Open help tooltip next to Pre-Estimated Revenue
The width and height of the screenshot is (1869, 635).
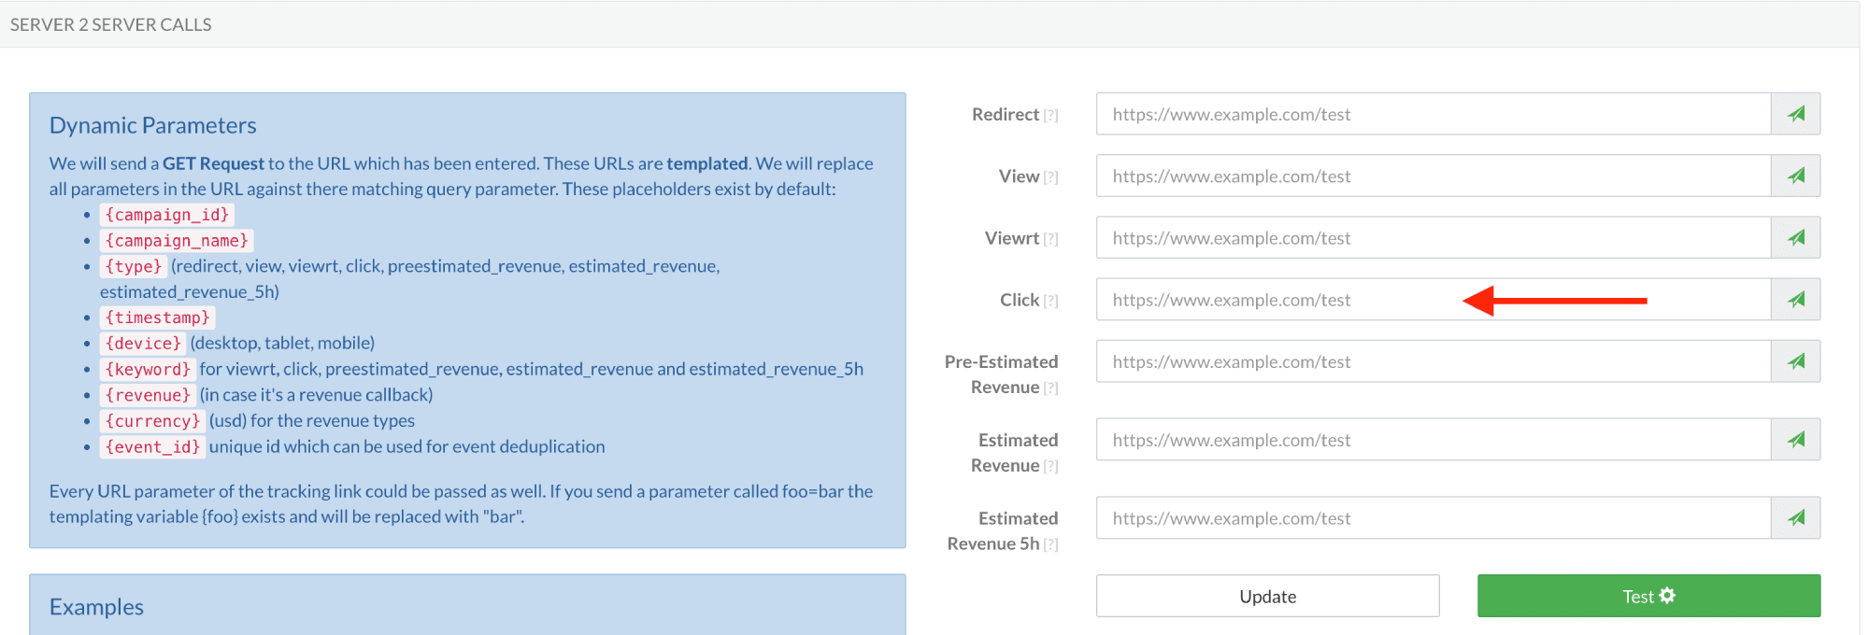coord(1051,388)
